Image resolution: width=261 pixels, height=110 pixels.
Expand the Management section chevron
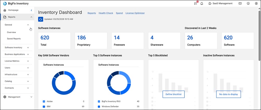[x=31, y=97]
